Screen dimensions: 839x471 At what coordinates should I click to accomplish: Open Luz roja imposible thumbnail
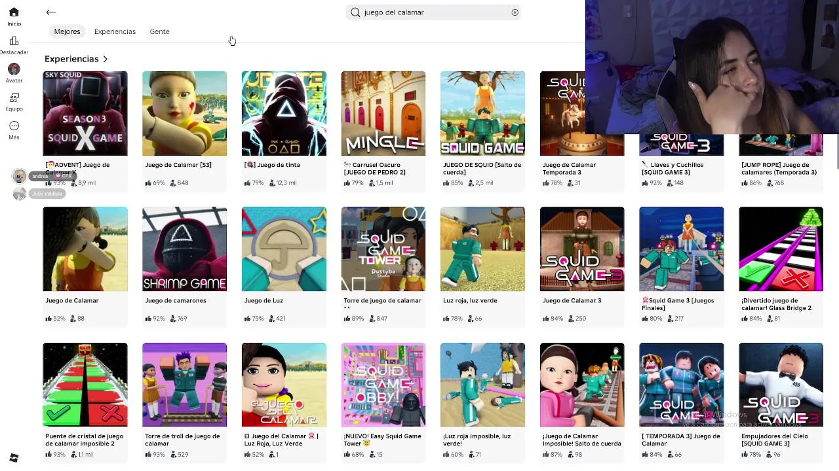click(x=482, y=385)
